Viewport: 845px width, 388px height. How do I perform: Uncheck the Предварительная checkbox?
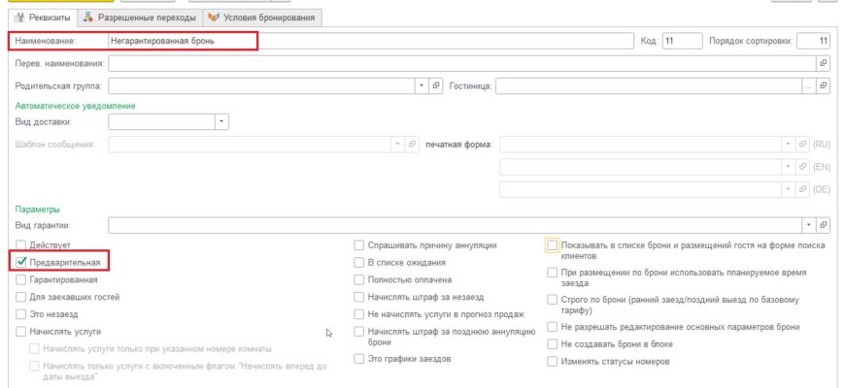click(x=21, y=262)
